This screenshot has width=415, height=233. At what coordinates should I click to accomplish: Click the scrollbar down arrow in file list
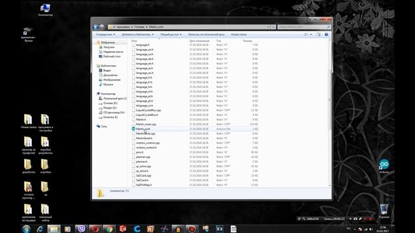[329, 186]
